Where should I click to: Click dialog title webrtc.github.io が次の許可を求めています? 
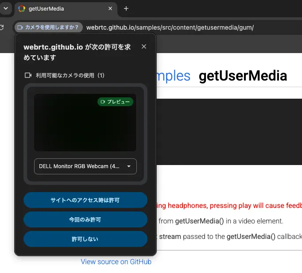pyautogui.click(x=77, y=52)
